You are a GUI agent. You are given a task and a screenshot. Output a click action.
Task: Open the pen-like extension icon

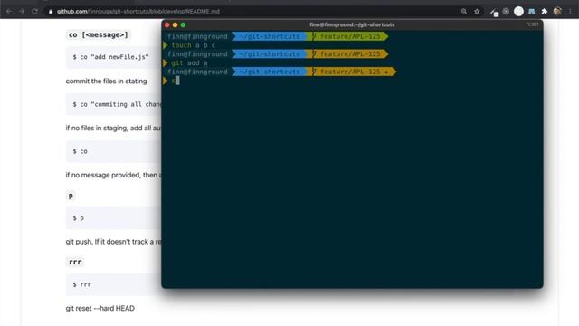click(494, 12)
